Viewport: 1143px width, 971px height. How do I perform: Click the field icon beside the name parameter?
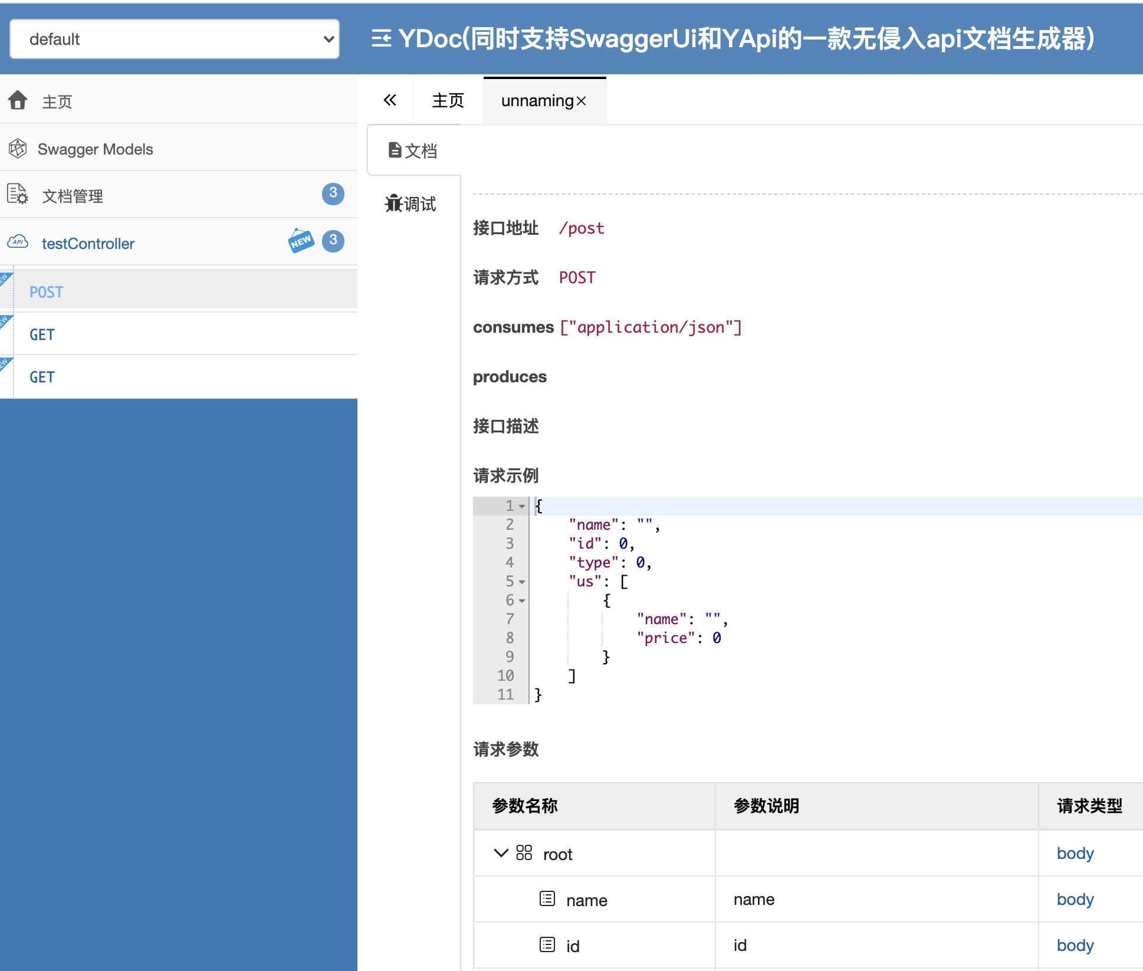(547, 899)
